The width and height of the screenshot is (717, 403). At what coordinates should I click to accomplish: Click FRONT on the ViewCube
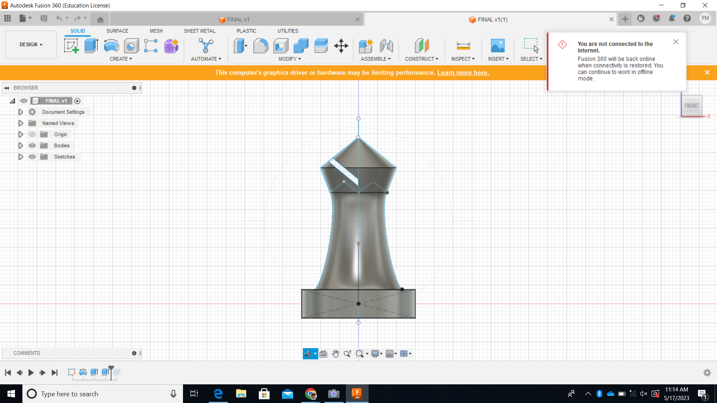691,106
